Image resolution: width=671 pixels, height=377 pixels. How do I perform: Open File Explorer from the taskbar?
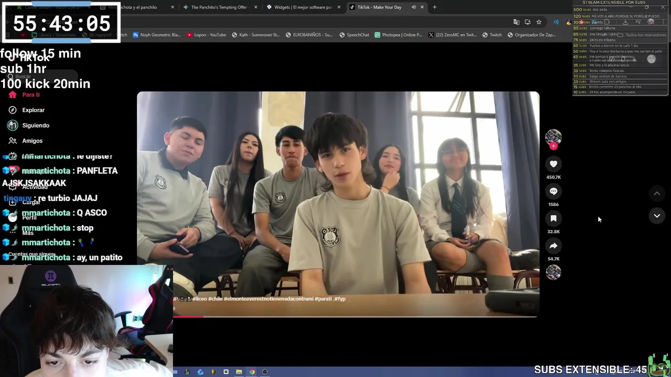point(239,372)
